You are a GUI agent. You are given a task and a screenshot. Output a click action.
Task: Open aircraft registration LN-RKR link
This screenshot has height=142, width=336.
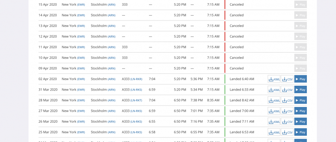(136, 79)
